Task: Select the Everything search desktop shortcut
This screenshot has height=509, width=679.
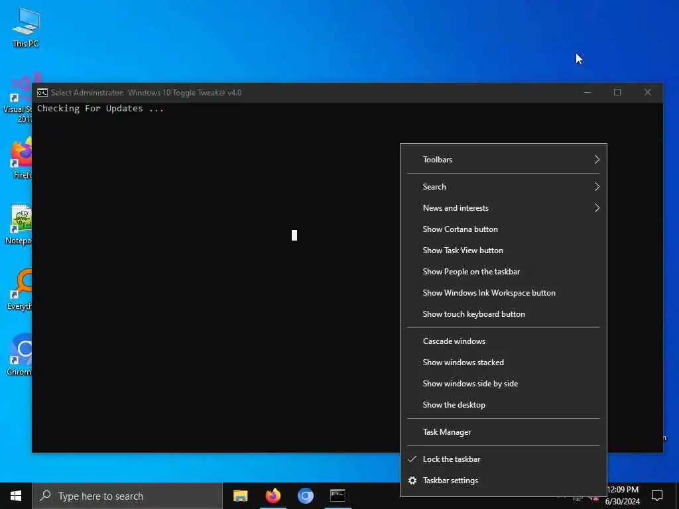Action: tap(19, 289)
